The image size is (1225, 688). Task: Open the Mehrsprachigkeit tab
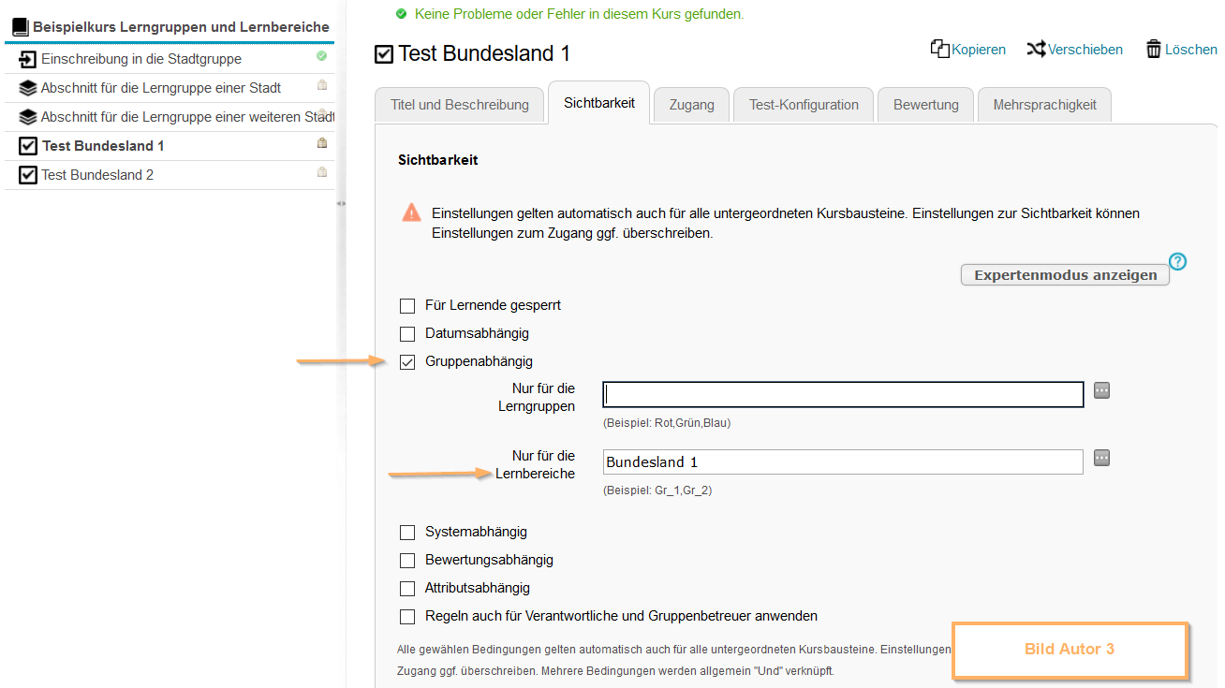coord(1044,105)
